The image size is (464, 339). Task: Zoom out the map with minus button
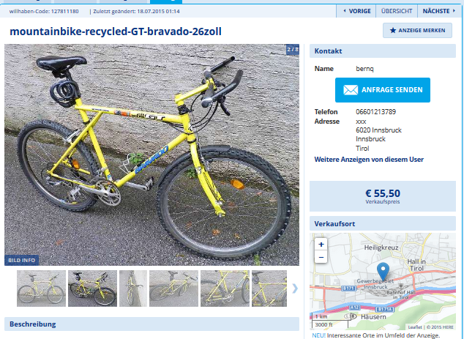[x=321, y=257]
